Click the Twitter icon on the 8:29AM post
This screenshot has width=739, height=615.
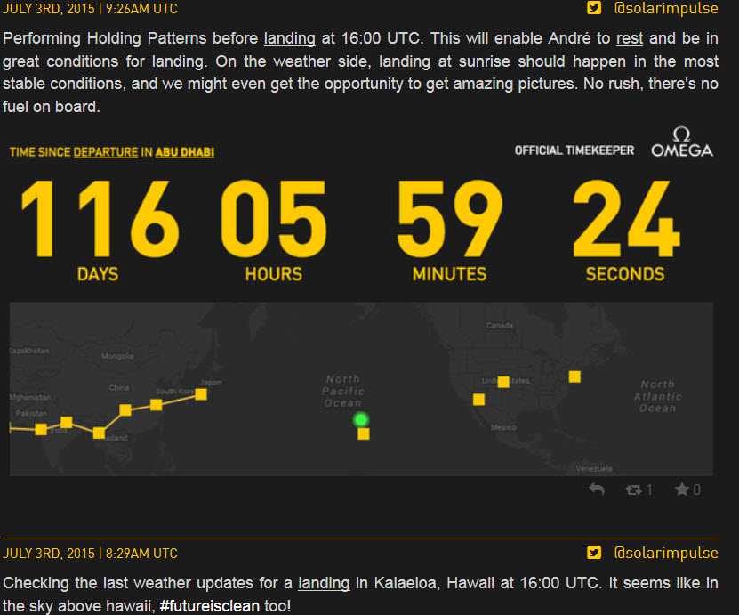point(594,553)
